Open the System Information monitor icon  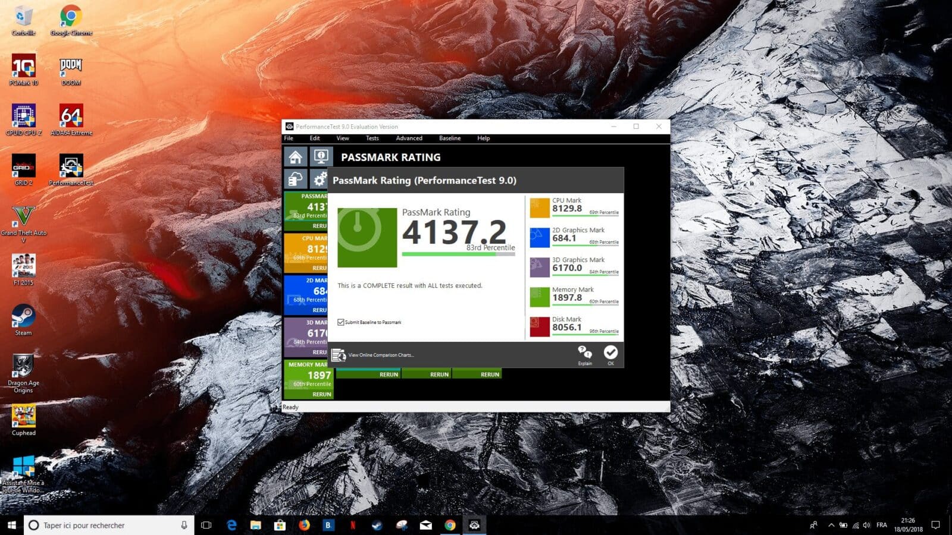pos(321,157)
